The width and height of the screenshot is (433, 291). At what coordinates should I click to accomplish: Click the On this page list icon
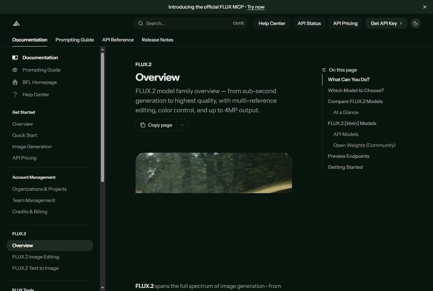pyautogui.click(x=324, y=70)
